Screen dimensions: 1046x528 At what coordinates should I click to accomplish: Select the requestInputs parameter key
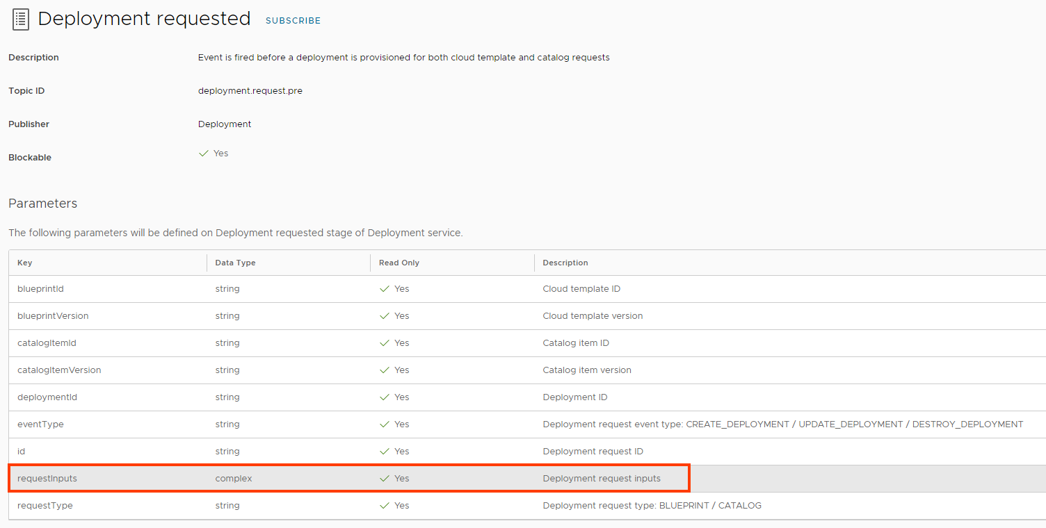click(46, 478)
